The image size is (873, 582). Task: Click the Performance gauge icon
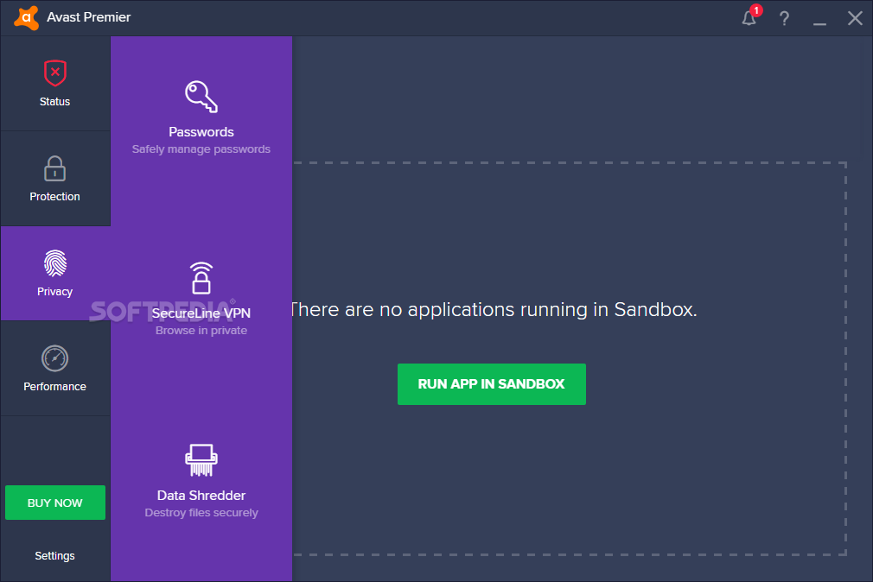pyautogui.click(x=54, y=358)
